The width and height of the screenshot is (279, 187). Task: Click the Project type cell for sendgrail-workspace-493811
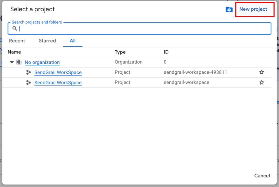pos(122,72)
